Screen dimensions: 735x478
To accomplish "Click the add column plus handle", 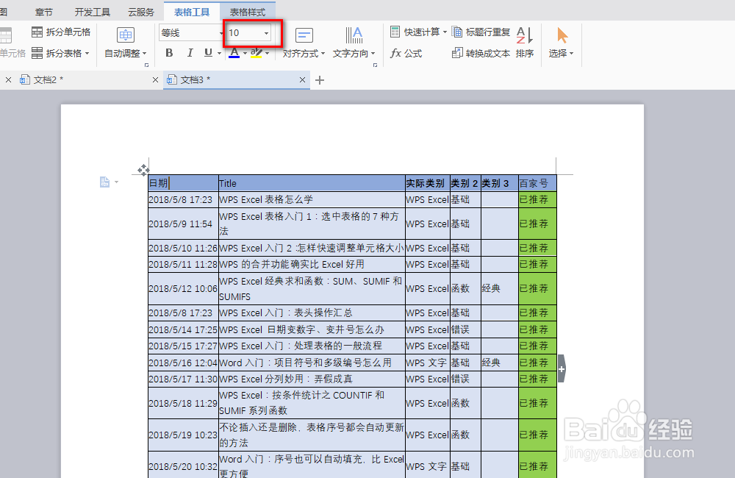I will (562, 368).
